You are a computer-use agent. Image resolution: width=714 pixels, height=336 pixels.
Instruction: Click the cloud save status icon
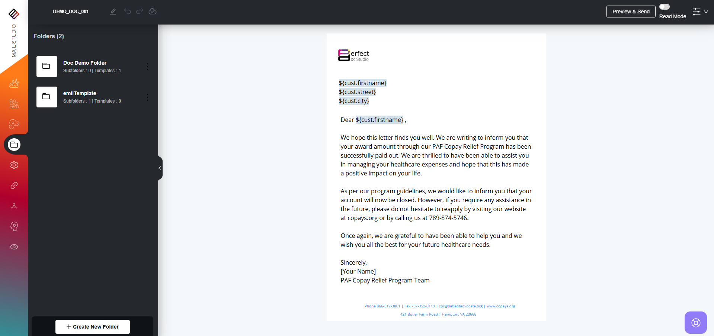(x=153, y=12)
